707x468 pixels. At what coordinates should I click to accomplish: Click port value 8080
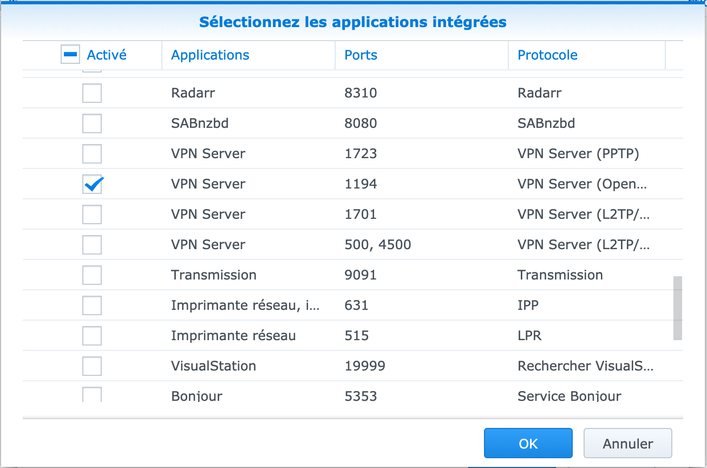(361, 123)
